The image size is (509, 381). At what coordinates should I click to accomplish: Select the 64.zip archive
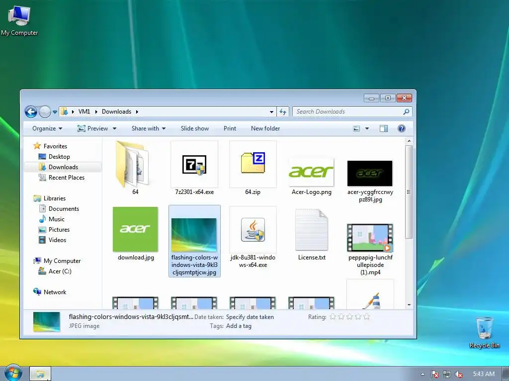point(253,168)
